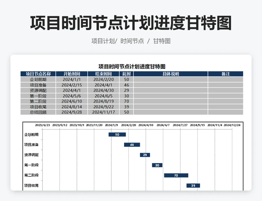This screenshot has width=262, height=201.
Task: Click chart axis date 2023/6/23
Action: point(43,125)
